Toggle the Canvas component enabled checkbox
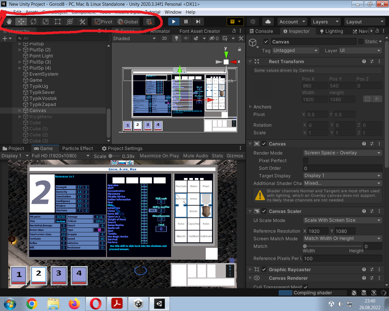This screenshot has height=311, width=389. (x=264, y=144)
